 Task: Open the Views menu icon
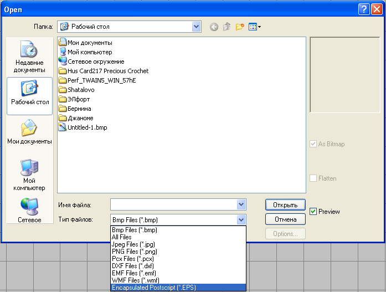tap(255, 27)
